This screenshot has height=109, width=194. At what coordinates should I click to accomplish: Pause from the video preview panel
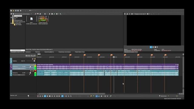coord(153,47)
